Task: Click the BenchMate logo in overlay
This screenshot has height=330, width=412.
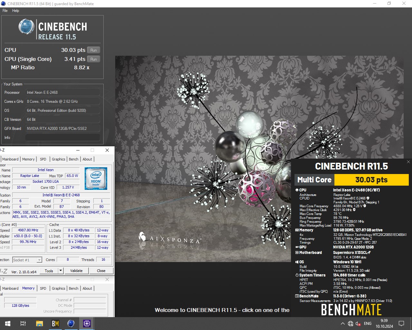Action: (x=351, y=310)
